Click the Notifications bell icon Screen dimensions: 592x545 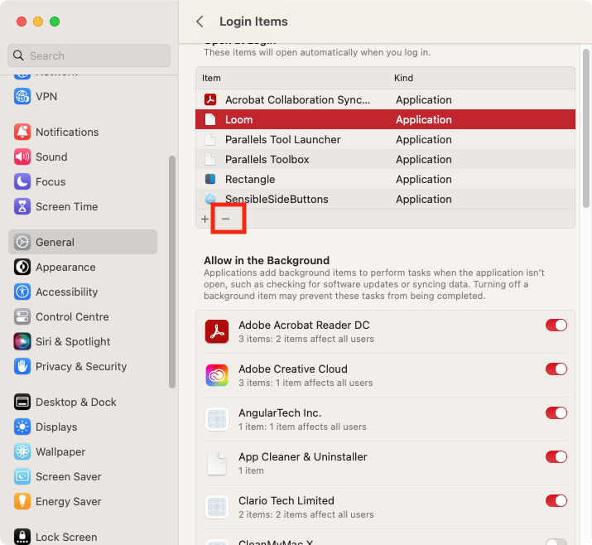pos(22,132)
